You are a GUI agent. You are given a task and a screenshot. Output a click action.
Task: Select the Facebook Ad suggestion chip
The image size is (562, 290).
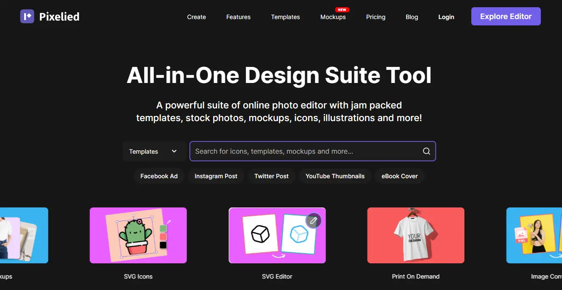[159, 176]
